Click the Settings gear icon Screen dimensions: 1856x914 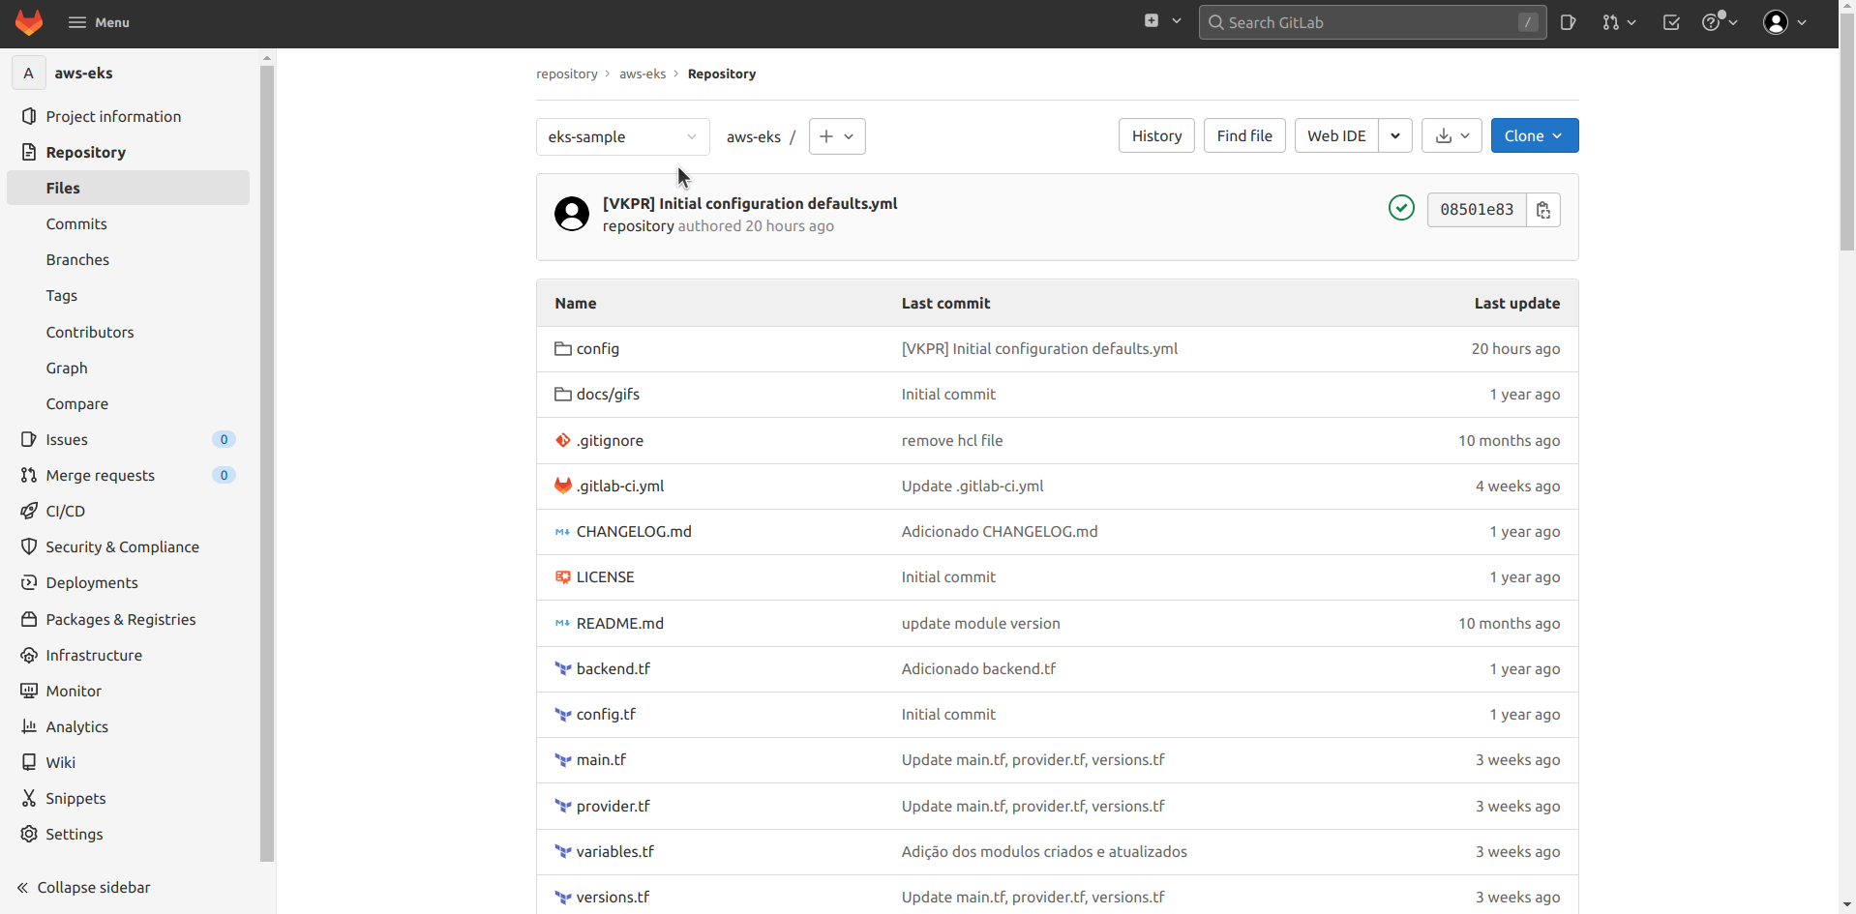click(x=29, y=834)
